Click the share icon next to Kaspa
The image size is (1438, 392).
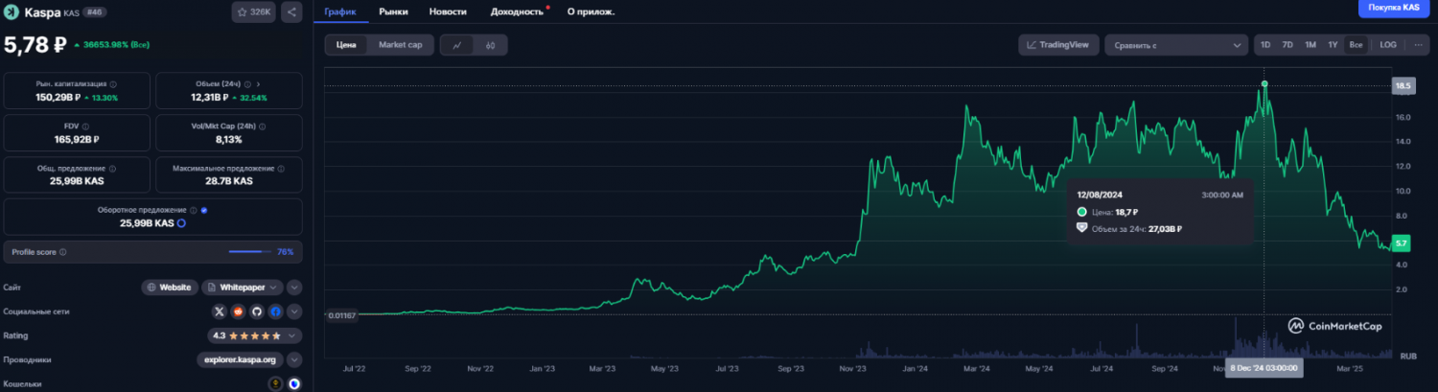click(x=291, y=12)
